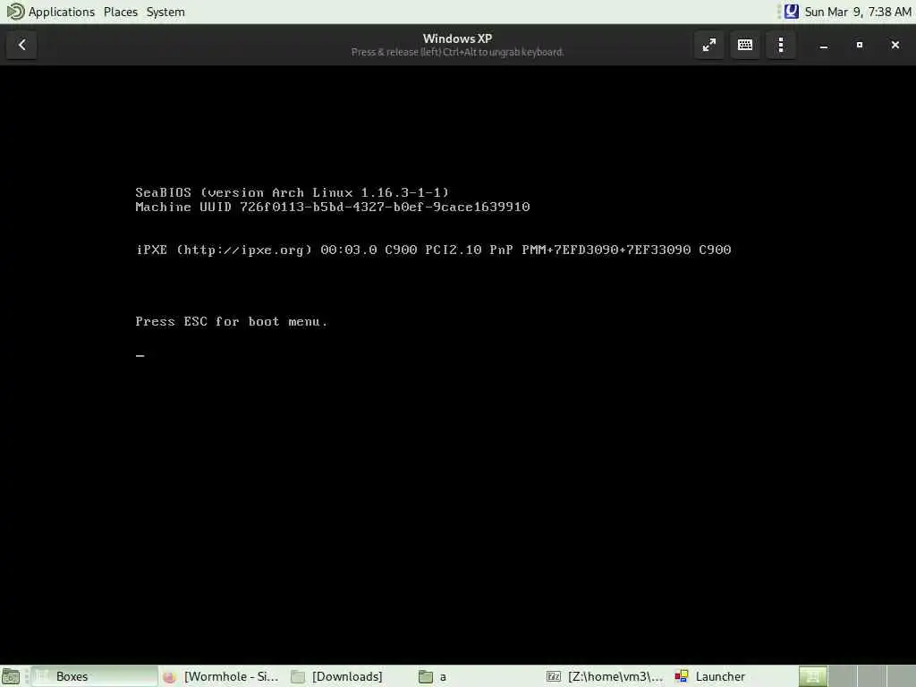This screenshot has width=916, height=687.
Task: Click the 'Press ESC for boot menu.' text
Action: (232, 321)
